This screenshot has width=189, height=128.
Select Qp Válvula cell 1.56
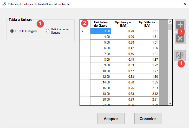pos(147,48)
